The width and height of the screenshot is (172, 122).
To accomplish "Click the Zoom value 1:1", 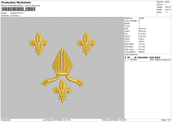I will click(x=166, y=12).
